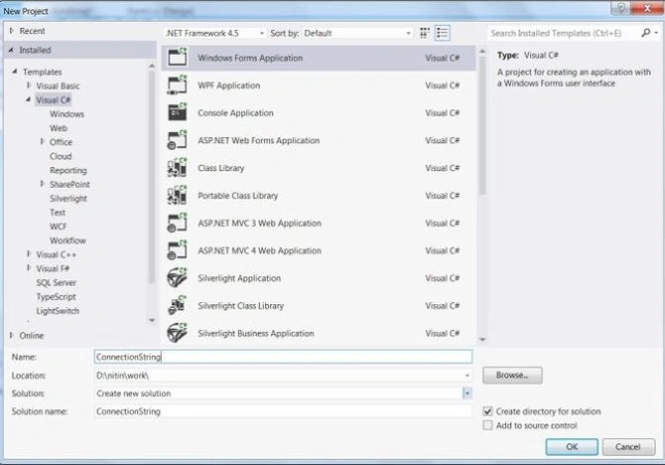Select the WCF category

(59, 226)
